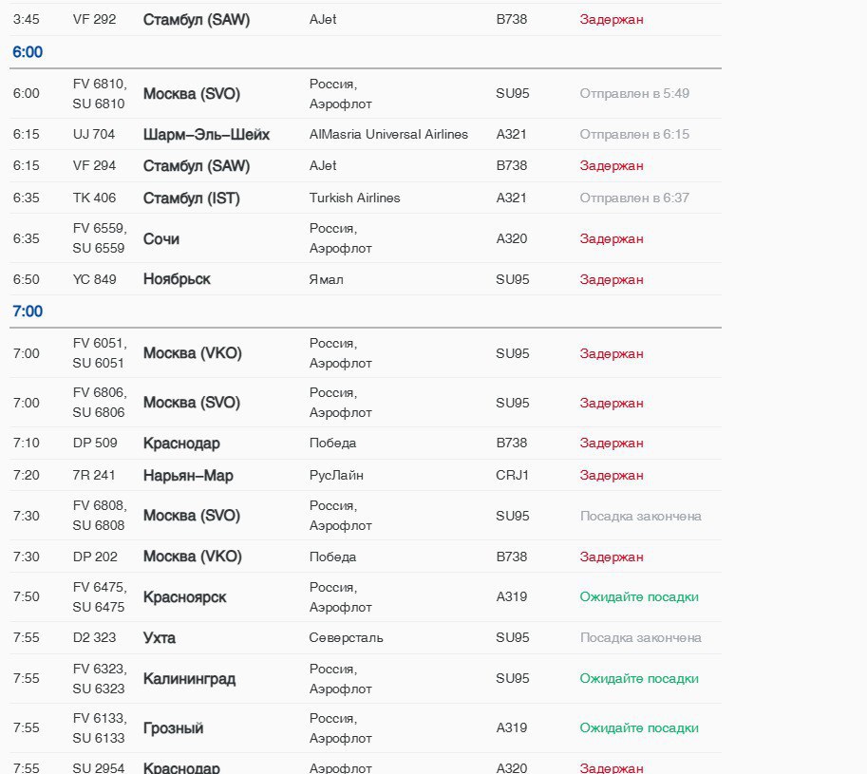
Task: Click the Стамбул (IST) destination
Action: point(191,198)
